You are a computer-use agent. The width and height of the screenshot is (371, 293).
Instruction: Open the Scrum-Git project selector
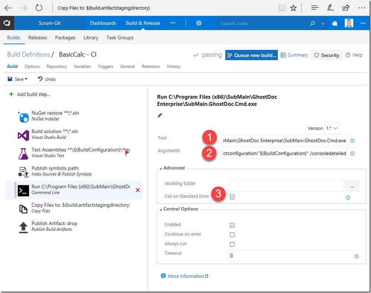coord(49,23)
